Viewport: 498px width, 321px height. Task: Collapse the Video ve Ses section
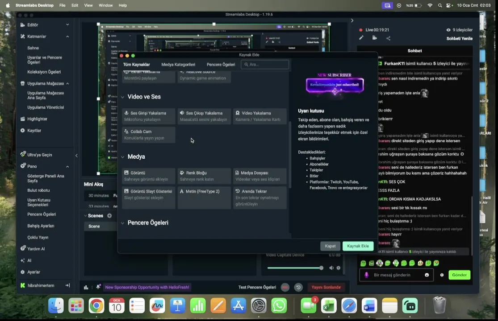(122, 97)
